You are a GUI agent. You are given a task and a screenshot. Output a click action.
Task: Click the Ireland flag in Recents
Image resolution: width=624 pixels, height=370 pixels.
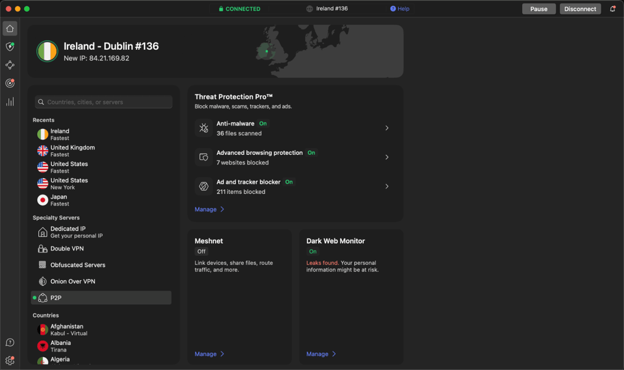(43, 134)
